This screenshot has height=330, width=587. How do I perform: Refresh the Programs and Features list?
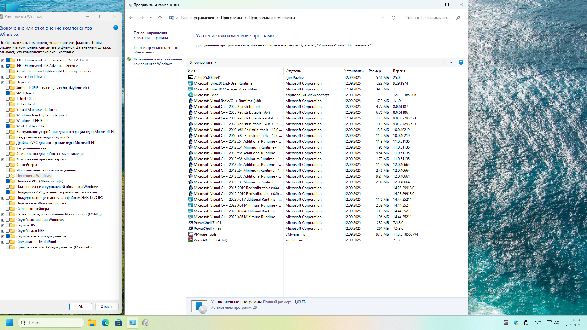(393, 18)
